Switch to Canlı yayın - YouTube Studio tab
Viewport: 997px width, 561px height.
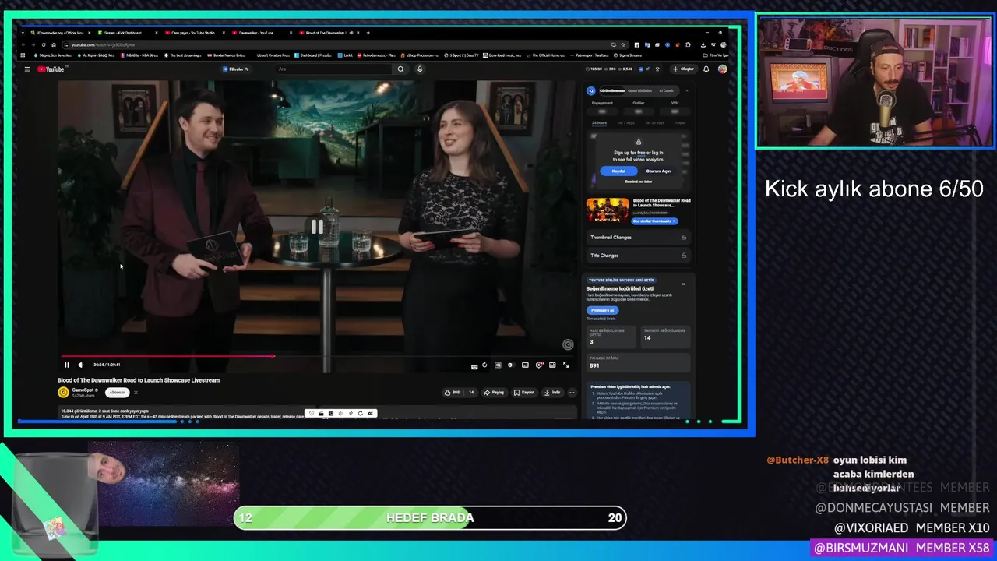point(194,33)
